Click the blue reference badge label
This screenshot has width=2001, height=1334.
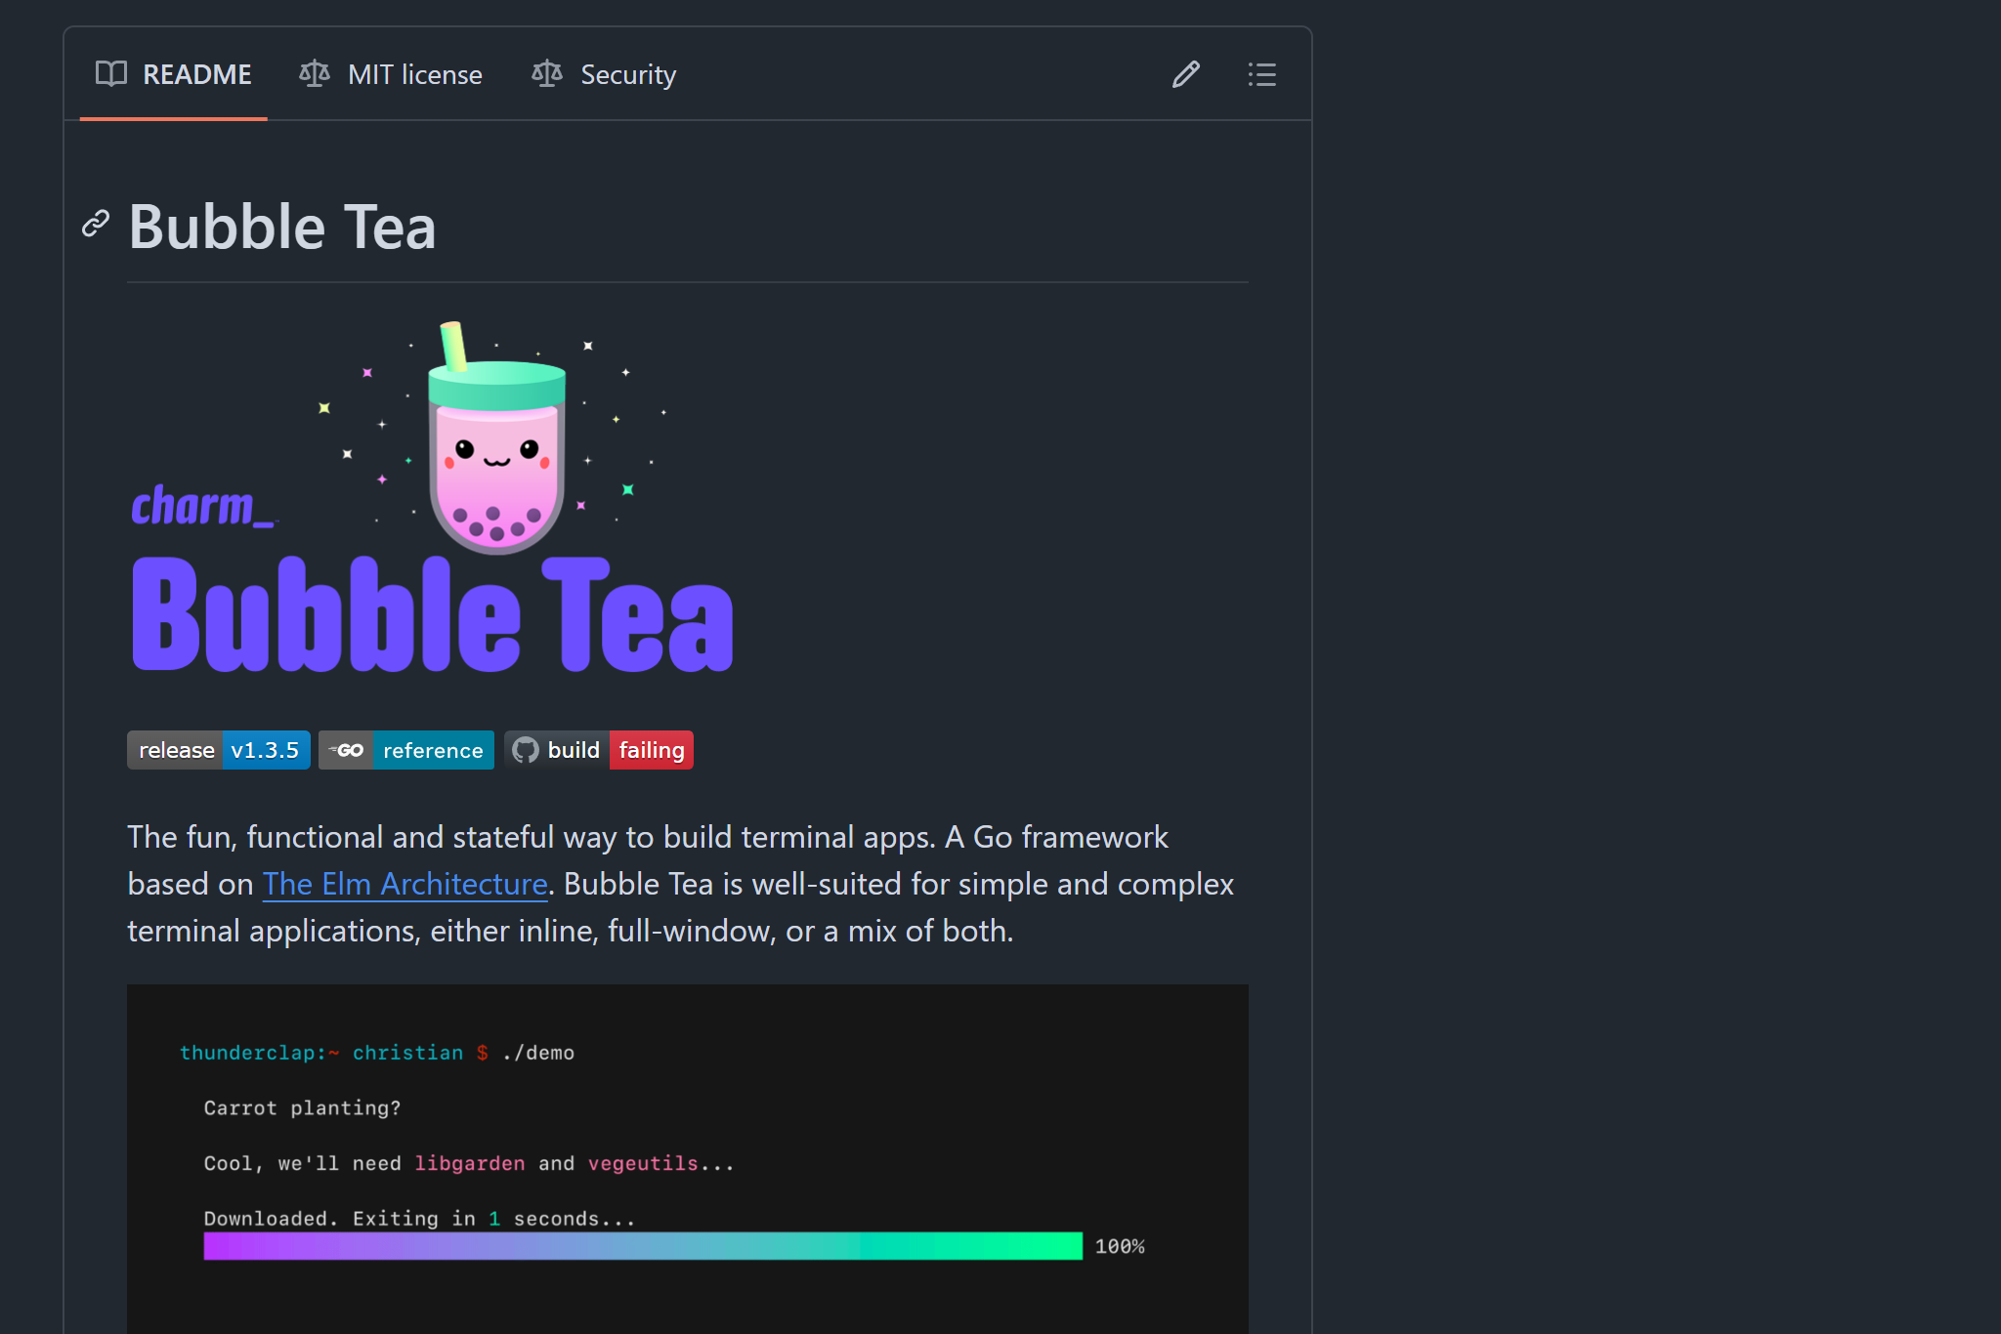tap(433, 750)
